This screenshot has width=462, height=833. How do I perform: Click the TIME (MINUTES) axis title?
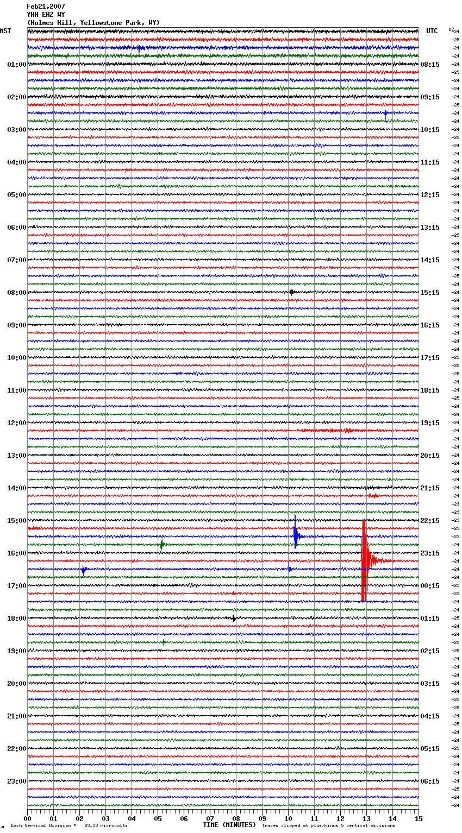click(x=229, y=825)
